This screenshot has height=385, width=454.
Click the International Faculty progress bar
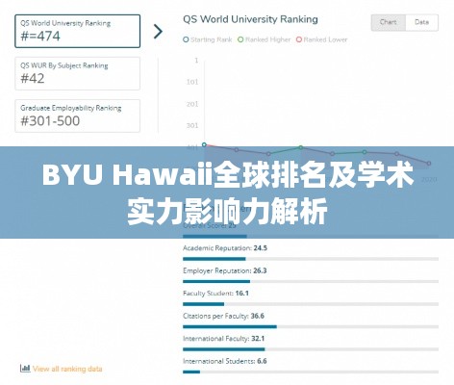(x=311, y=349)
